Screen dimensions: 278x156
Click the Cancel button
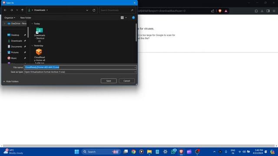127,81
